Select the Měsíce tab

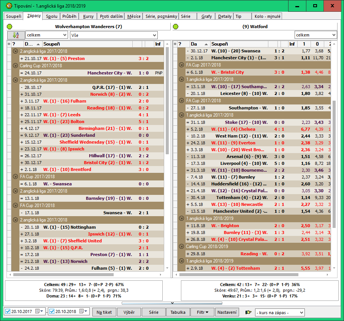(134, 16)
